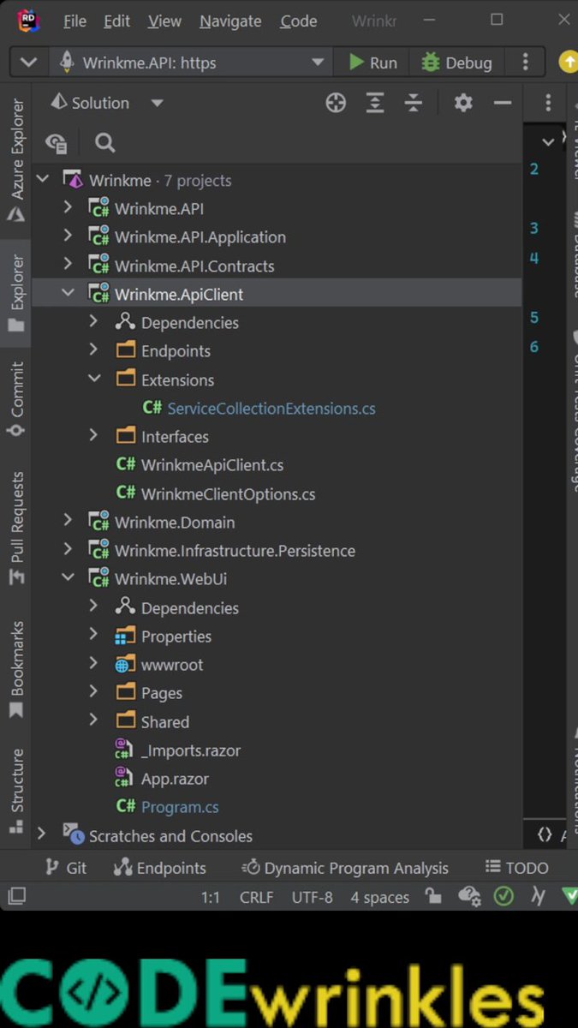Toggle tool window bars icon in status bar

[x=16, y=896]
